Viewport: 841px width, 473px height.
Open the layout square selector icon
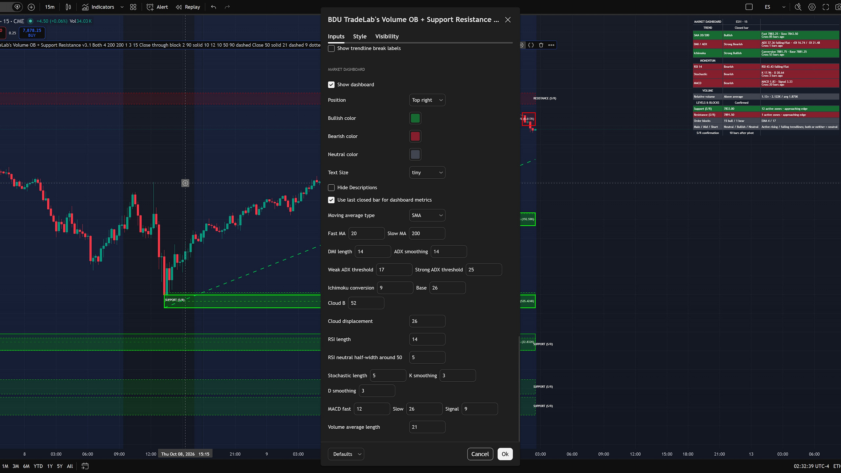point(749,7)
